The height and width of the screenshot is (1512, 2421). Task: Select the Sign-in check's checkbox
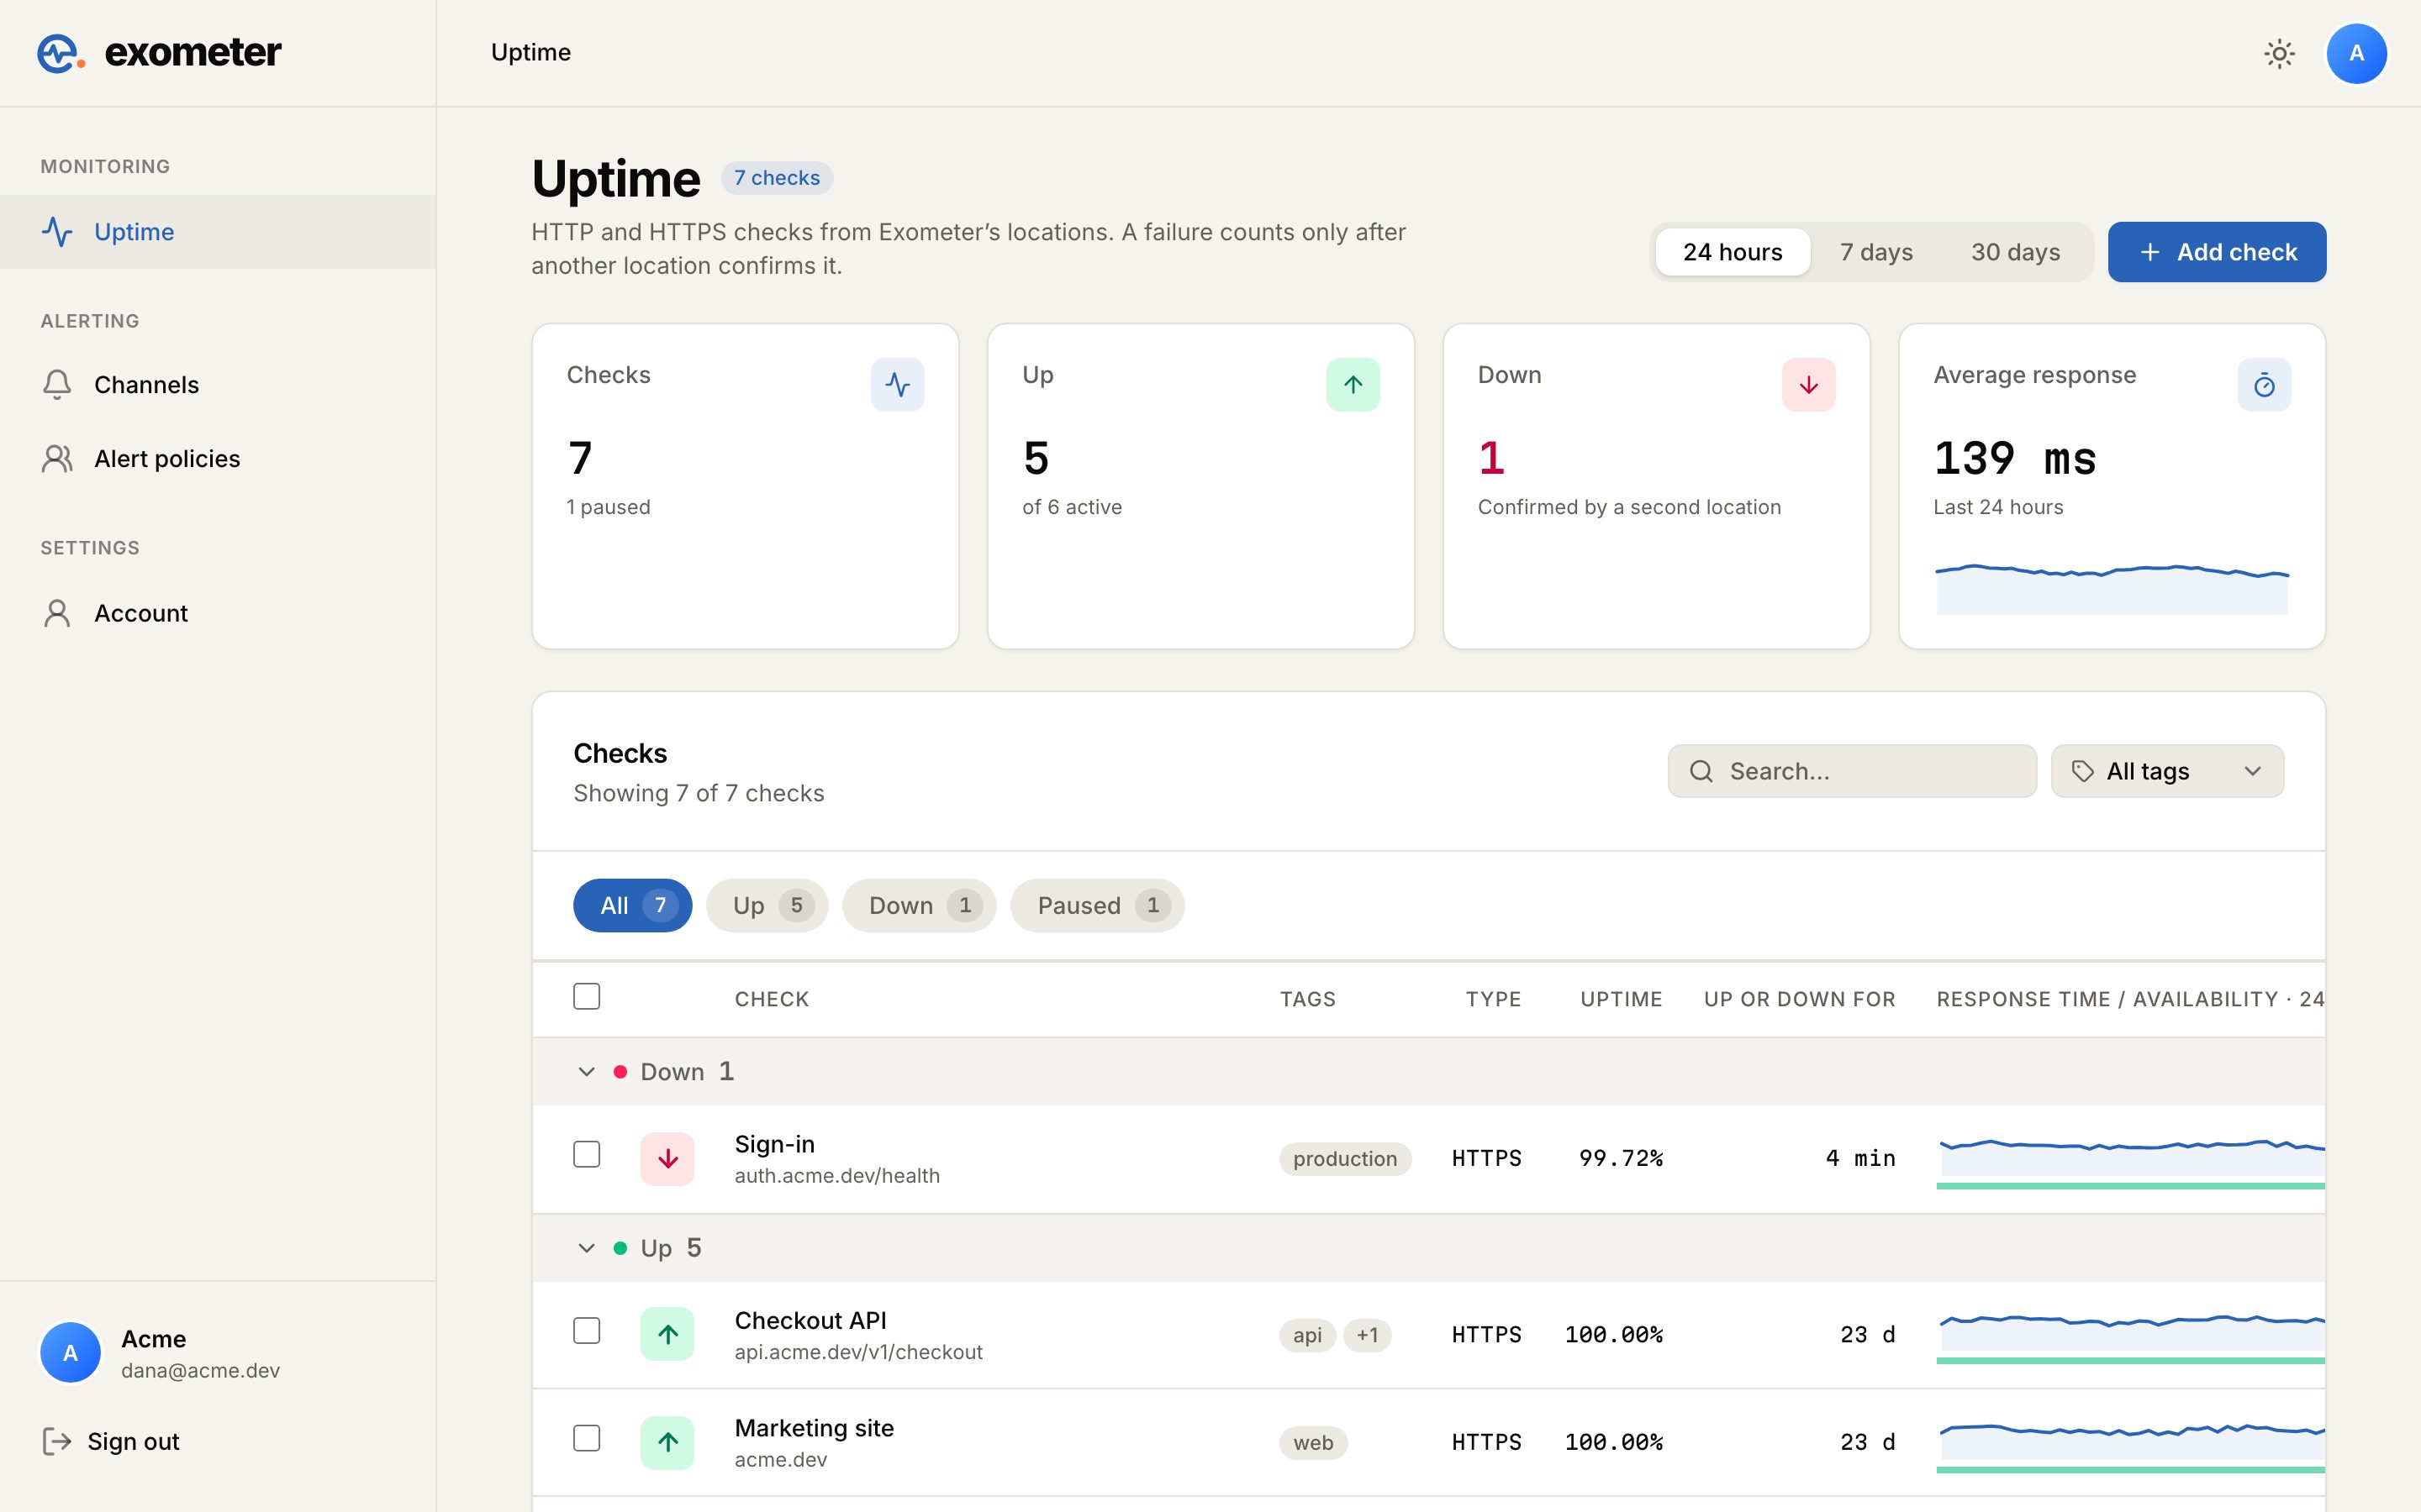[x=586, y=1155]
